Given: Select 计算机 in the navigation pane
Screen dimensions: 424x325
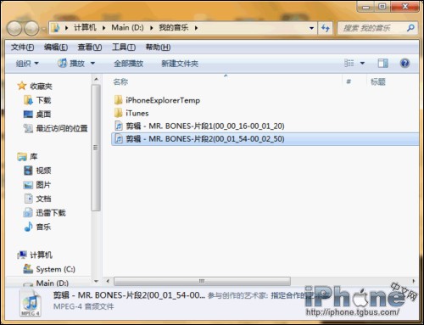Looking at the screenshot, I should tap(35, 255).
